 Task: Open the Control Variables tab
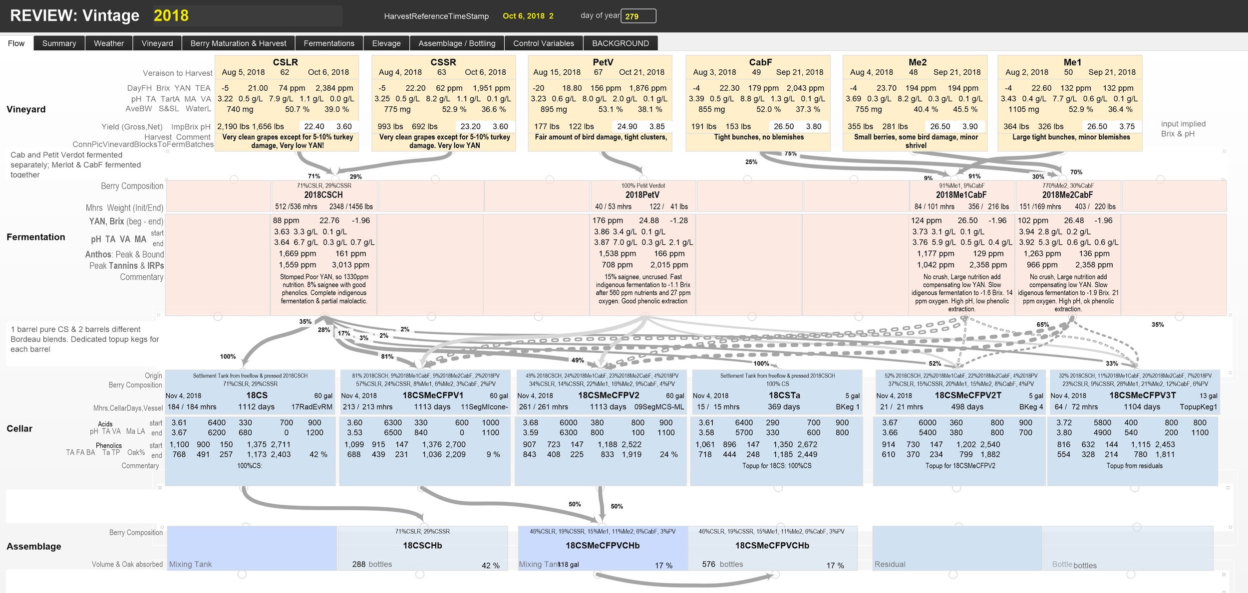click(544, 43)
